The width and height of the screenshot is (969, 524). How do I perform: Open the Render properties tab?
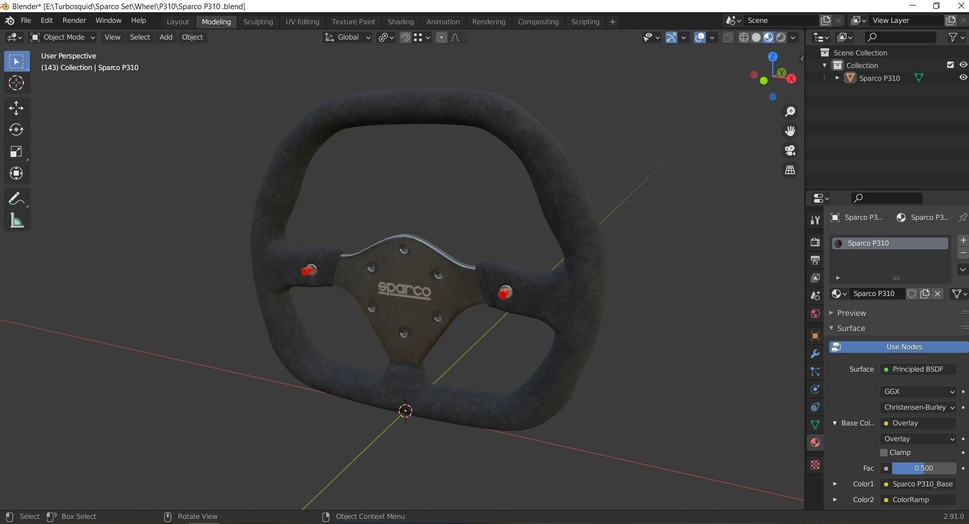pyautogui.click(x=815, y=242)
